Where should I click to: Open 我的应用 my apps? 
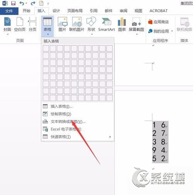[159, 31]
